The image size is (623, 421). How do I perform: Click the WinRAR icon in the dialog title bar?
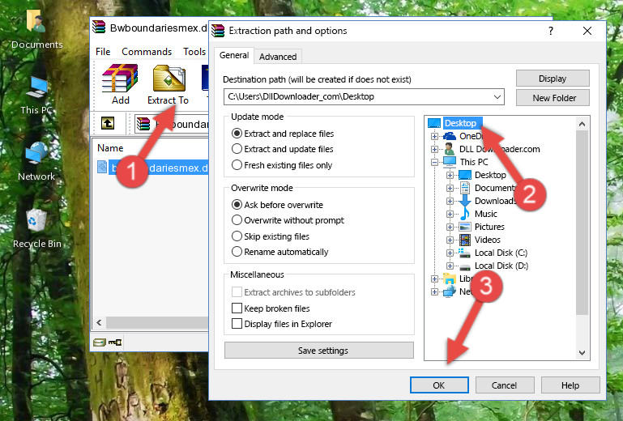[218, 31]
